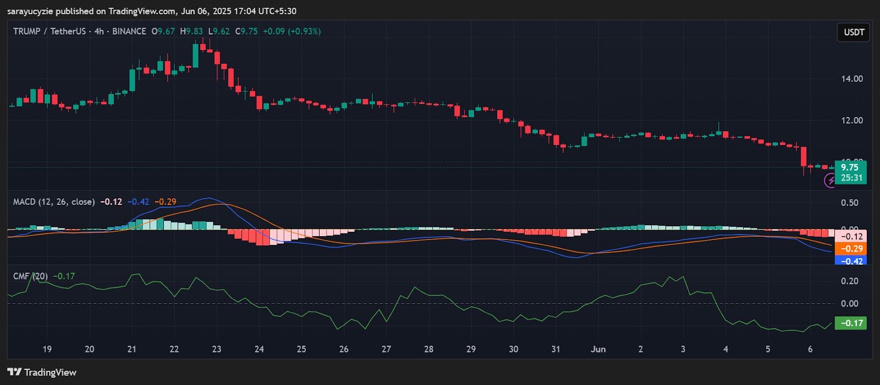This screenshot has height=385, width=880.
Task: Click date label 19 on time axis
Action: point(47,349)
